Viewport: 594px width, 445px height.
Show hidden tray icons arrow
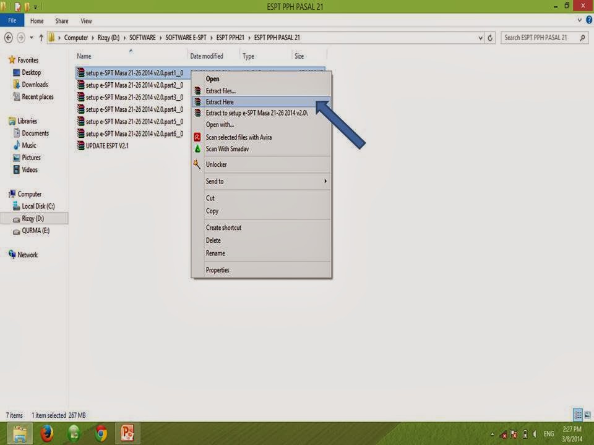point(493,434)
